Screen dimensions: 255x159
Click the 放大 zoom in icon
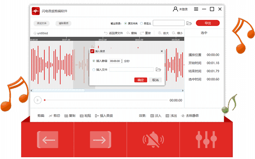coord(160,33)
